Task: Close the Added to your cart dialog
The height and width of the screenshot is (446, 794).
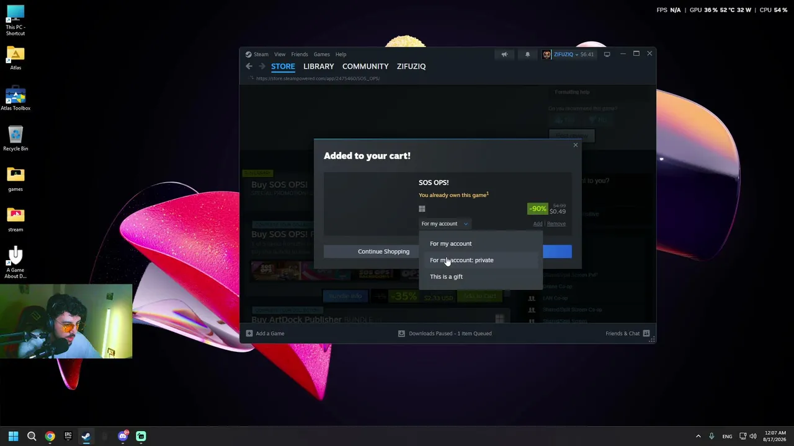Action: (575, 145)
